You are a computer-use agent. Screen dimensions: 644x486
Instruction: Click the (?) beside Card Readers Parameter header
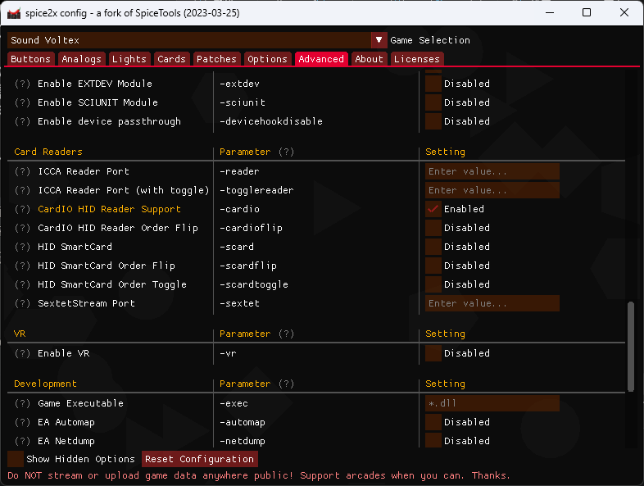click(286, 152)
